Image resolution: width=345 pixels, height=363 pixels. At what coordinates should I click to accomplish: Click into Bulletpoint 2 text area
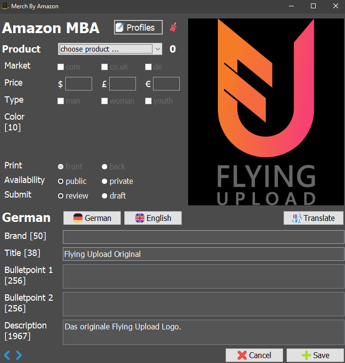click(x=203, y=304)
